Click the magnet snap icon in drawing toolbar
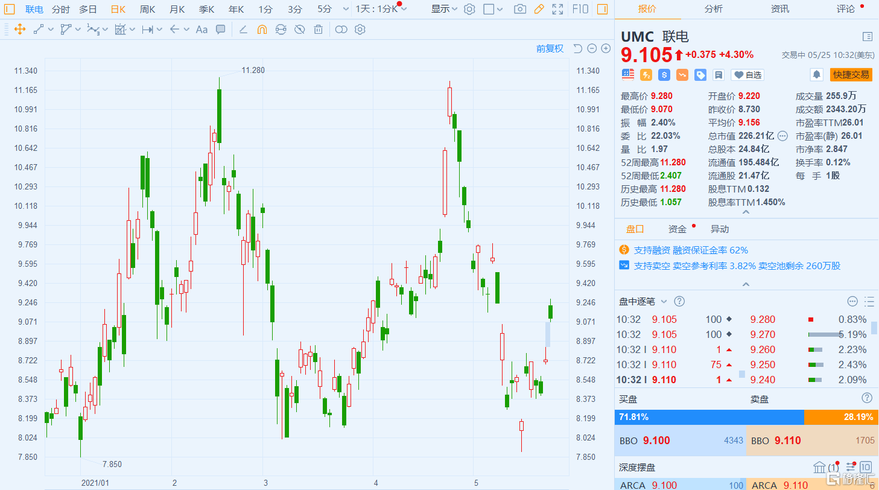 [262, 29]
